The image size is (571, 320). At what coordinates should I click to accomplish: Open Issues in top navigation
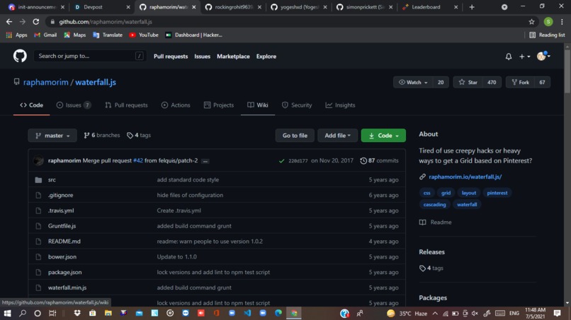coord(202,57)
